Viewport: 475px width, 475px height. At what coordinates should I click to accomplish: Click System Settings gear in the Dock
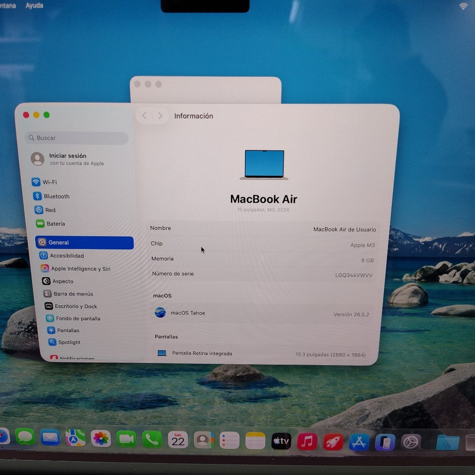click(411, 443)
